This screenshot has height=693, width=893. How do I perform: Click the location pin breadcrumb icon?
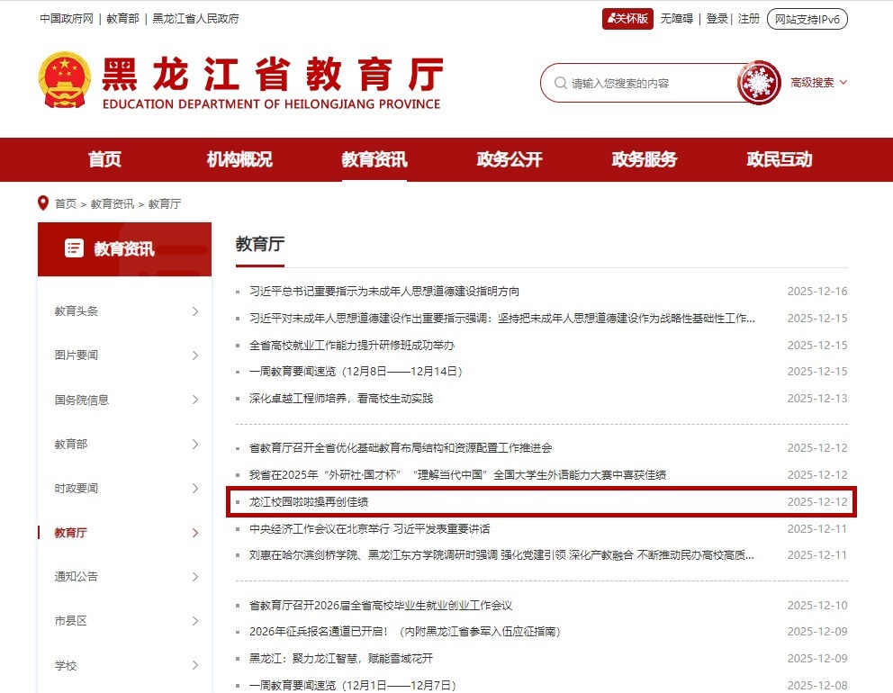point(42,203)
